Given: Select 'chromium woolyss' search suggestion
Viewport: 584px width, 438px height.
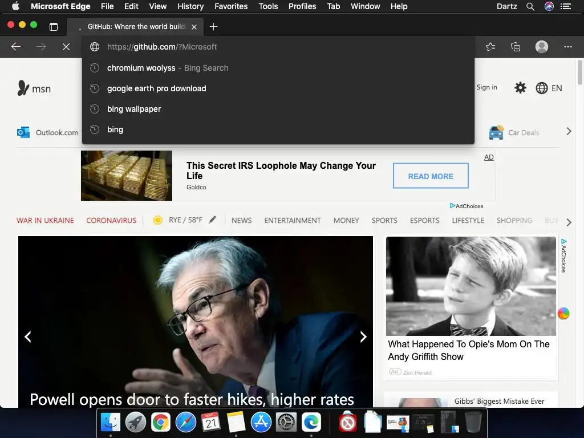Looking at the screenshot, I should pyautogui.click(x=278, y=68).
